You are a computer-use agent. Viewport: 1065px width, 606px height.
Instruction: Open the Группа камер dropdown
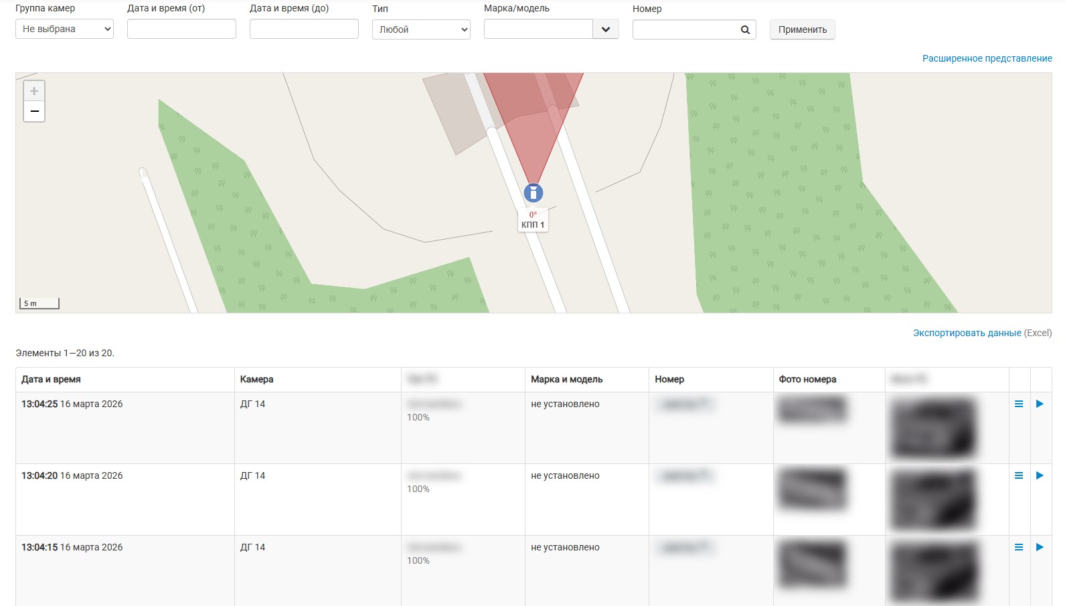(64, 29)
